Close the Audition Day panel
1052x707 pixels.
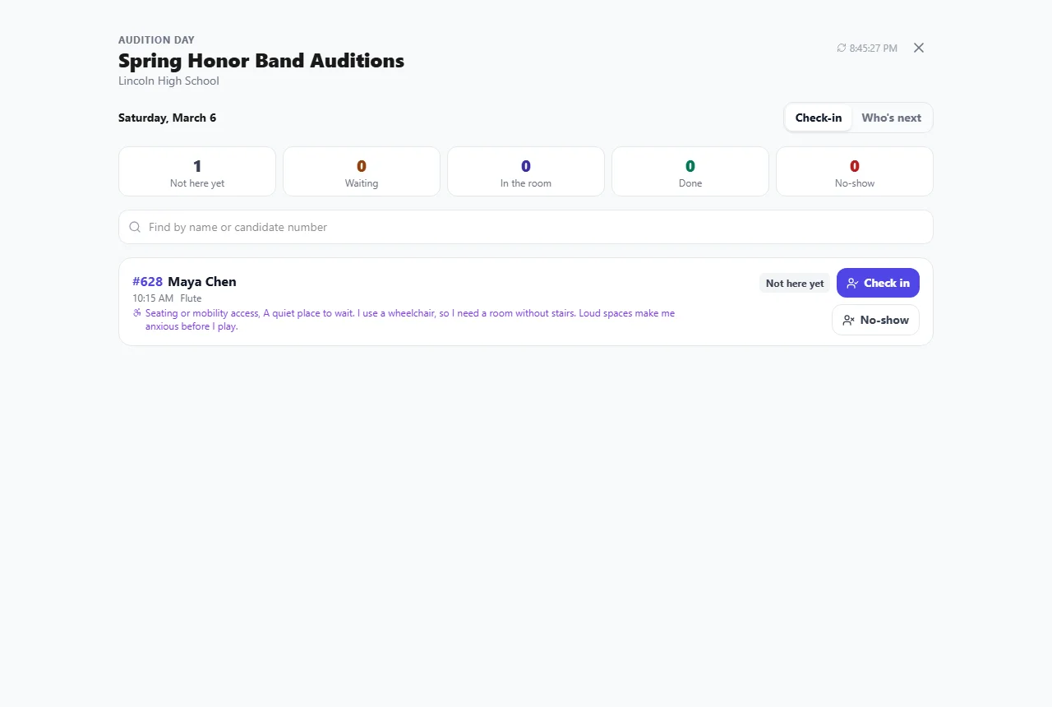click(x=919, y=48)
